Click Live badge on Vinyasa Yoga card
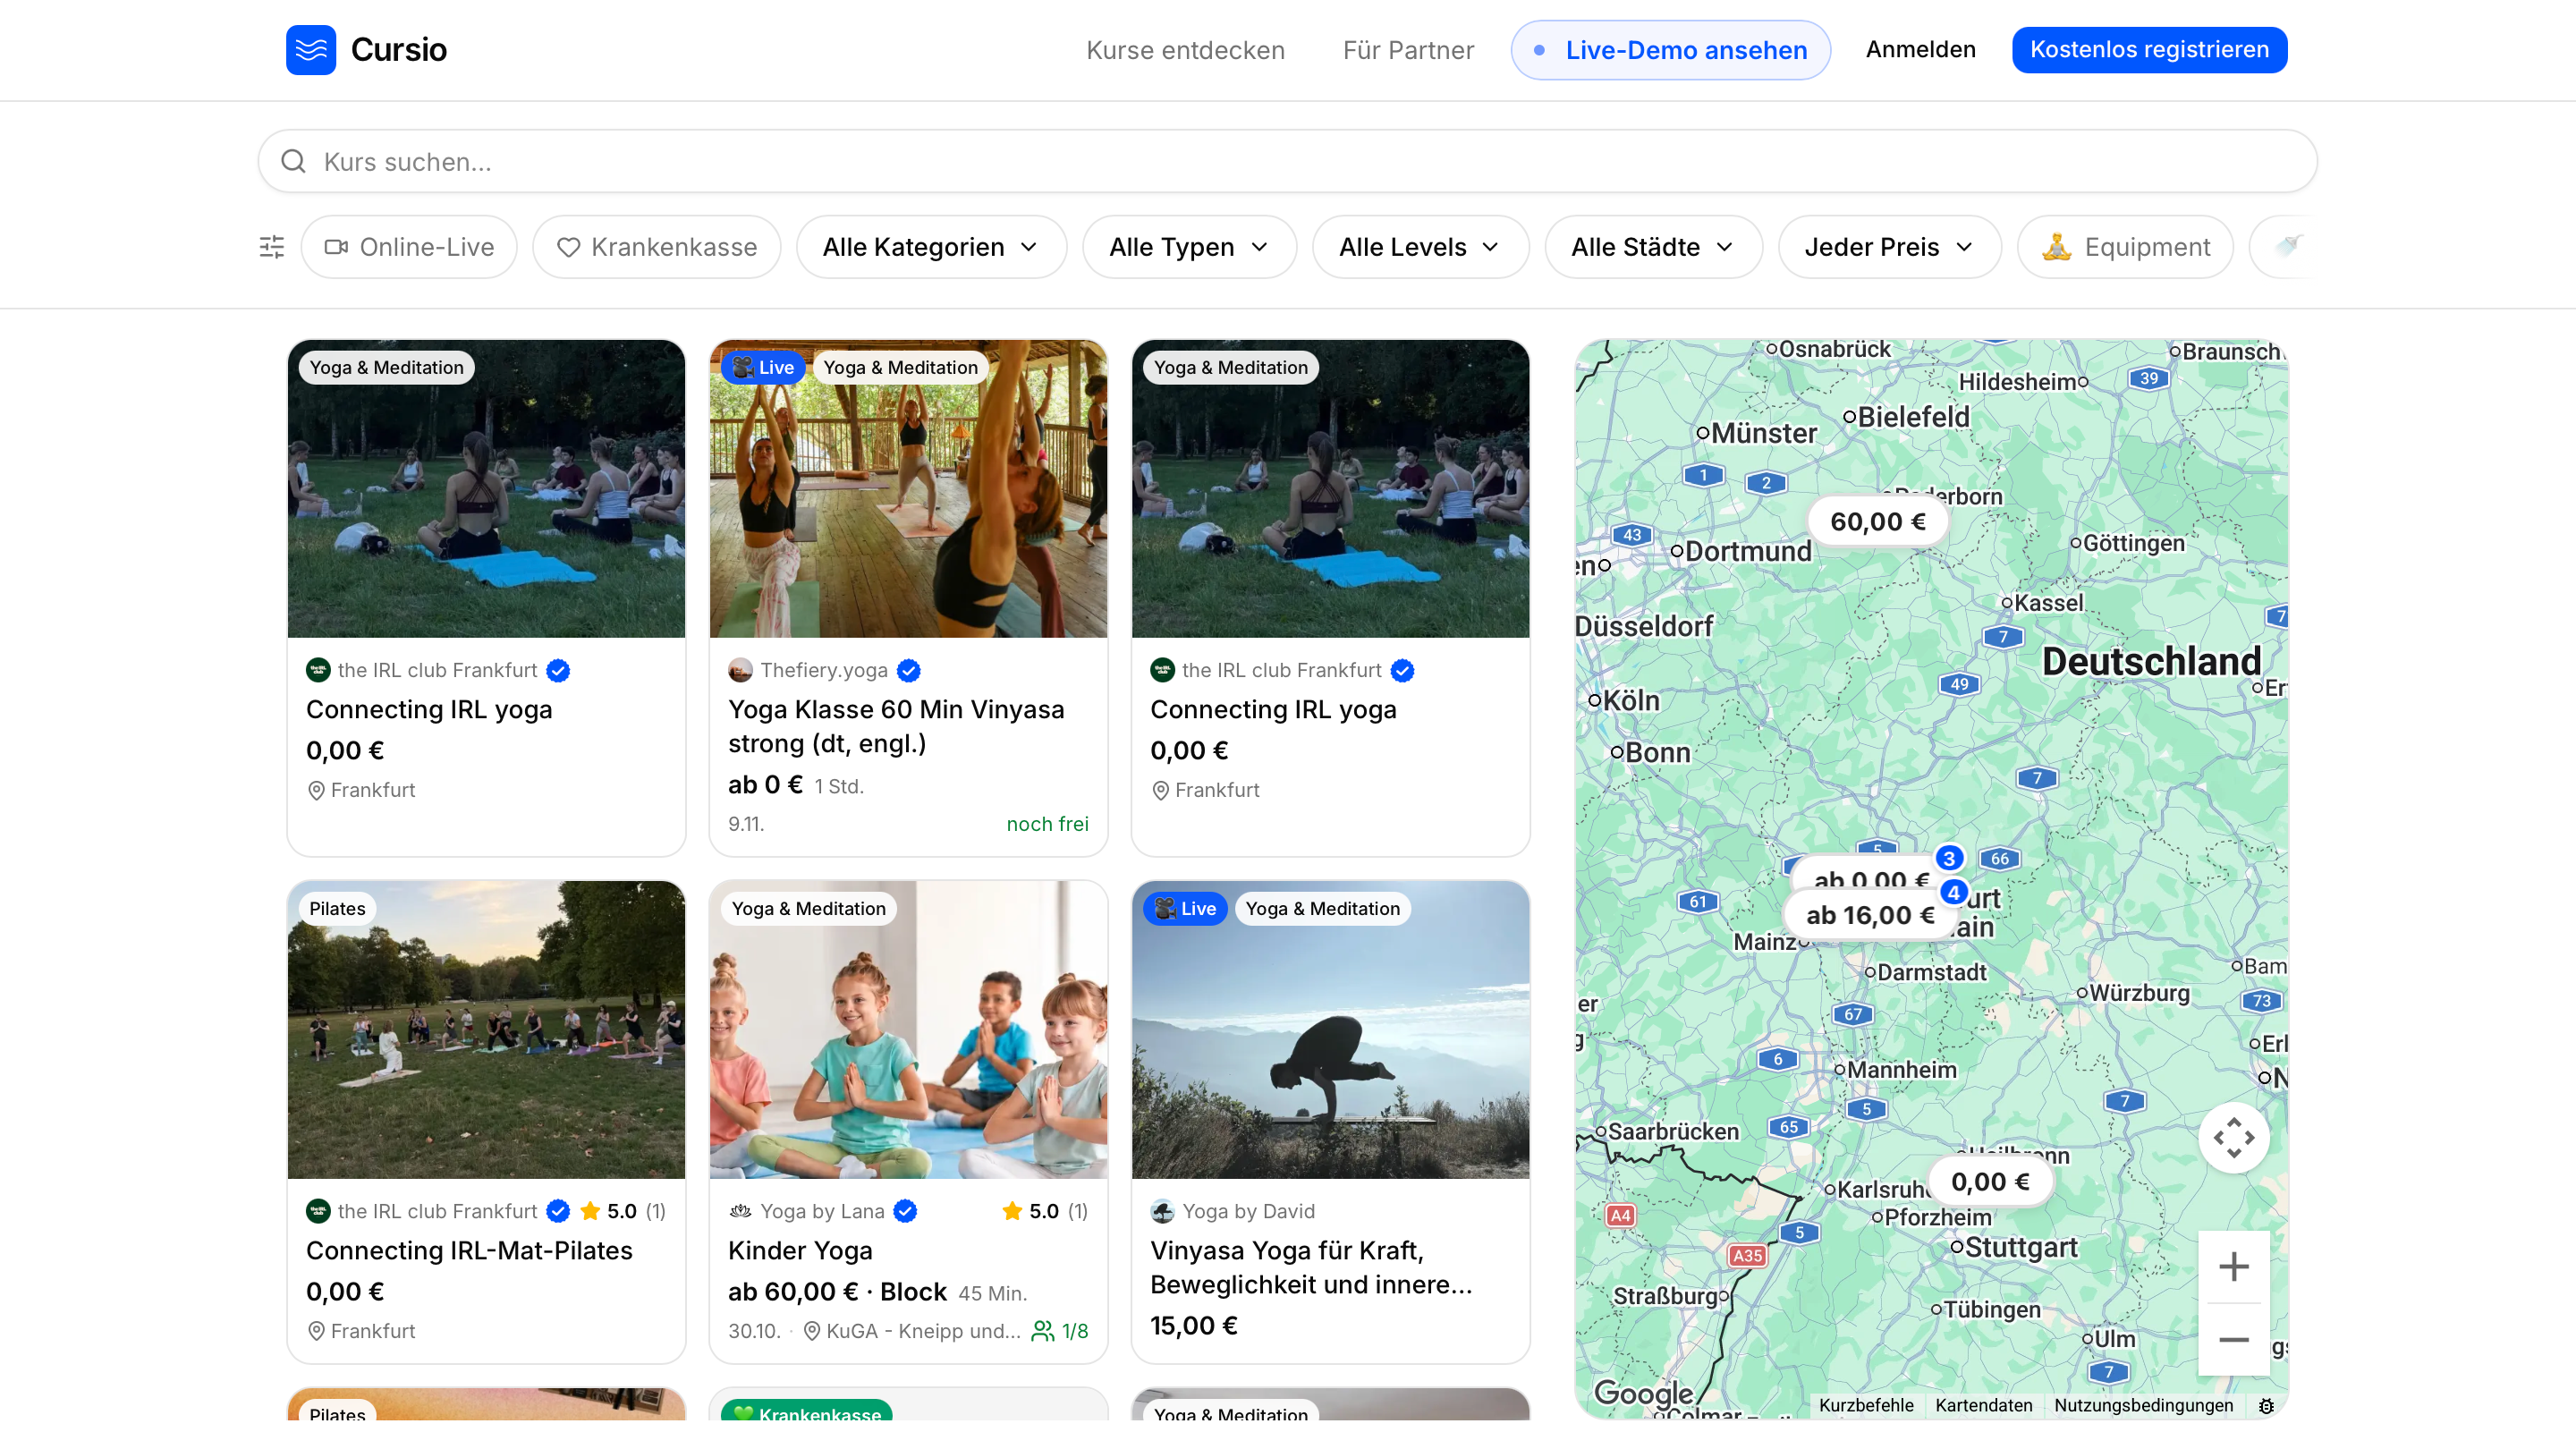Screen dimensions: 2576x1449 (x=1185, y=908)
